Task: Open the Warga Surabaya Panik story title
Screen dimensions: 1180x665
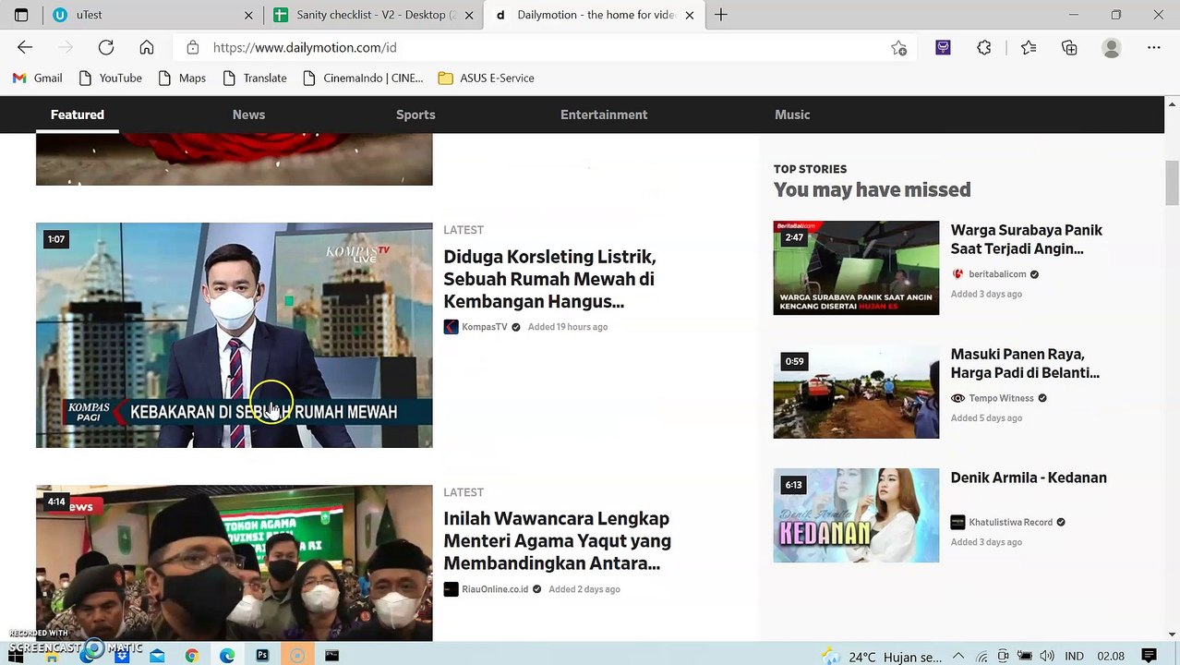Action: 1027,239
